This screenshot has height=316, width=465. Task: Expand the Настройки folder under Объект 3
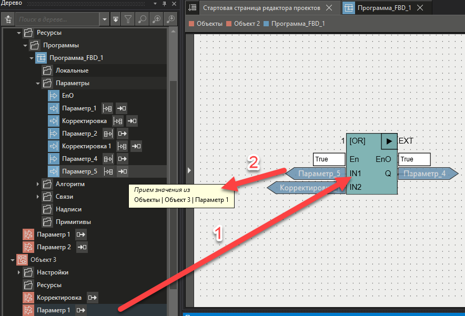[19, 272]
